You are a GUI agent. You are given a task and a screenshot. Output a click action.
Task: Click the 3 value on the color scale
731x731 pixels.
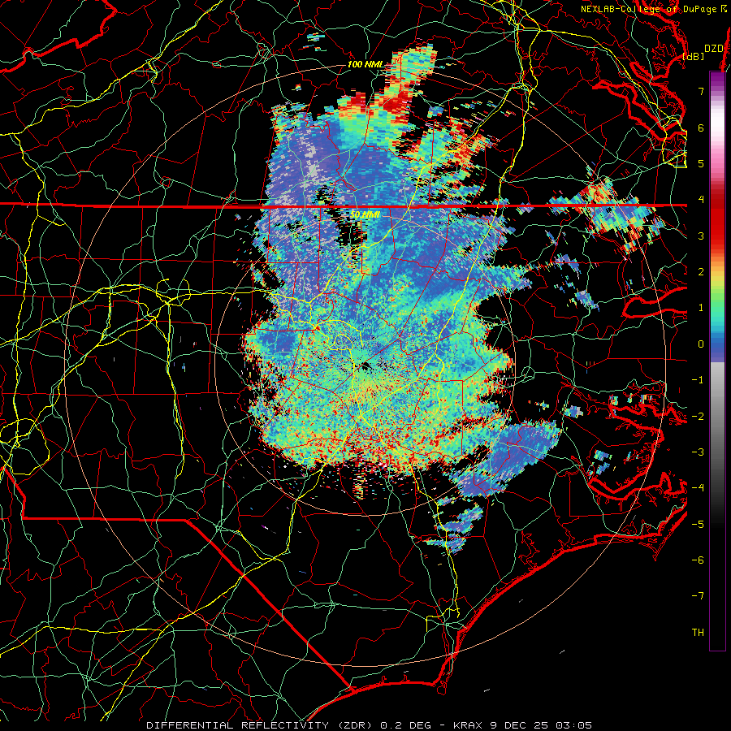(x=701, y=236)
